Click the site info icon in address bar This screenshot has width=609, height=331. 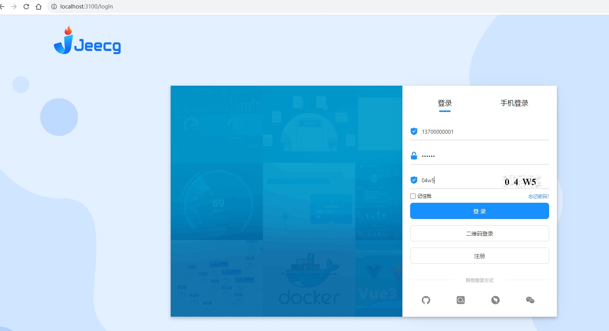pyautogui.click(x=54, y=7)
